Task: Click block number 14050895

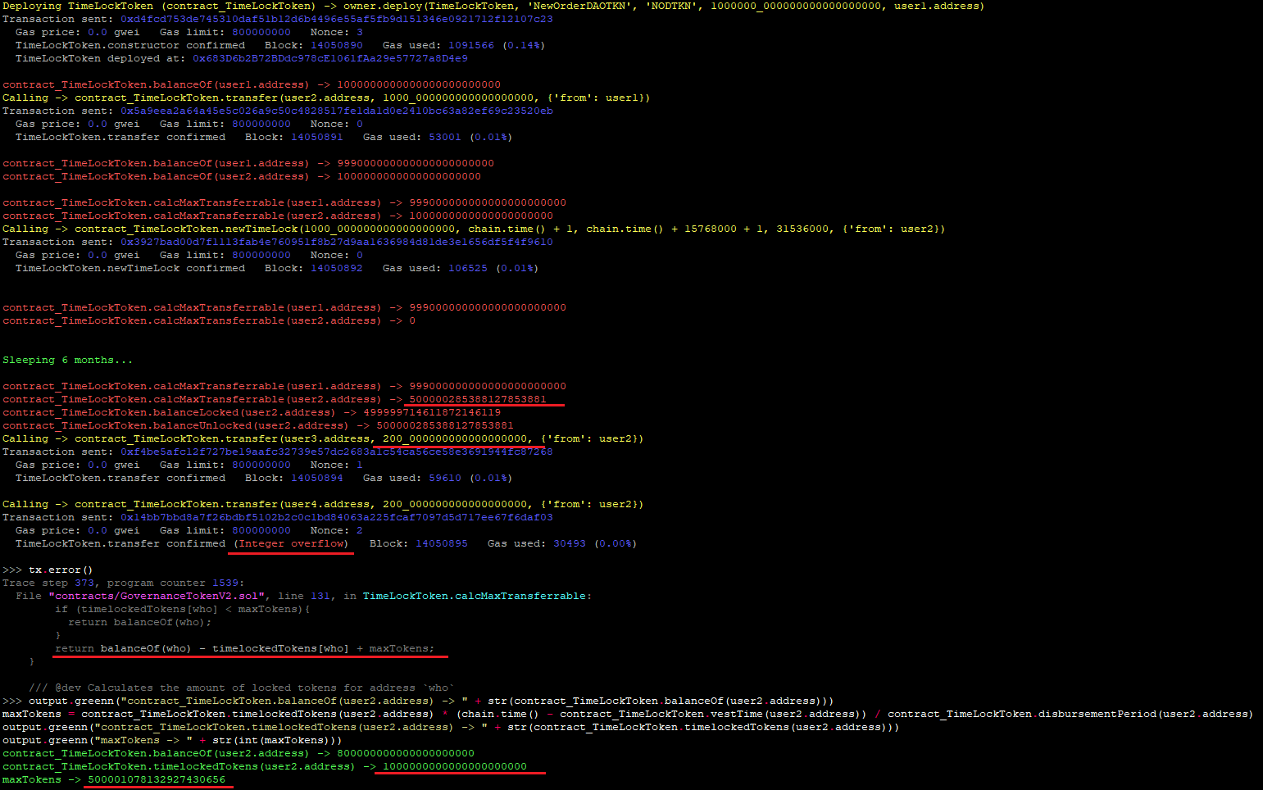Action: (x=442, y=543)
